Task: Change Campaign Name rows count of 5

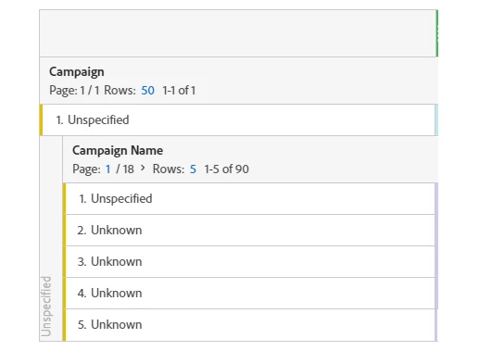Action: coord(193,169)
